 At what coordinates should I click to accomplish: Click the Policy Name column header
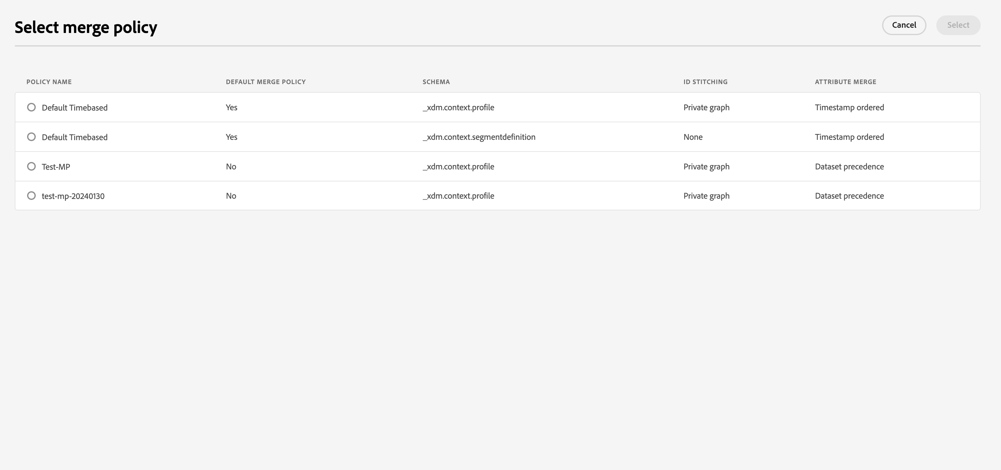(x=49, y=82)
